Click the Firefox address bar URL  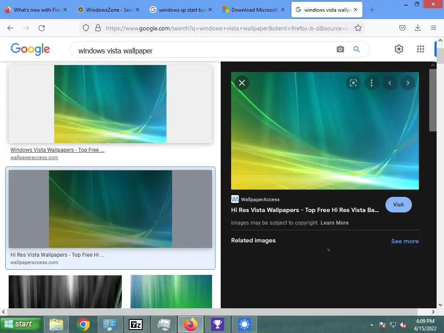click(228, 28)
